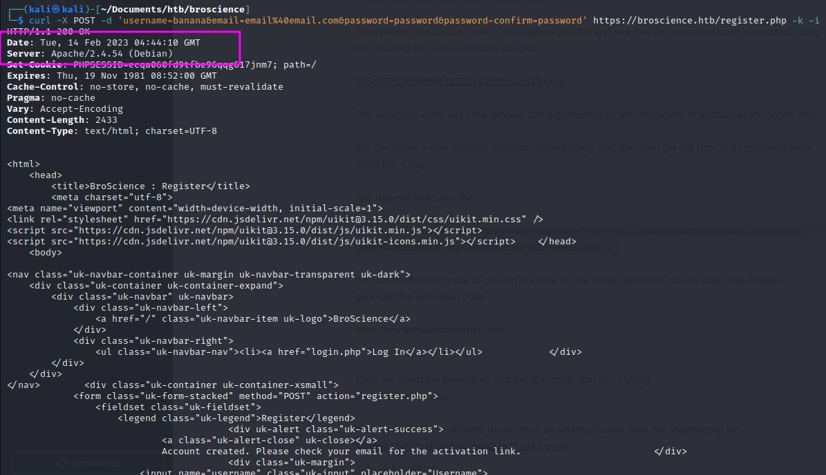
Task: Click the https://broscience.htb/register.php URL in the command
Action: (690, 21)
